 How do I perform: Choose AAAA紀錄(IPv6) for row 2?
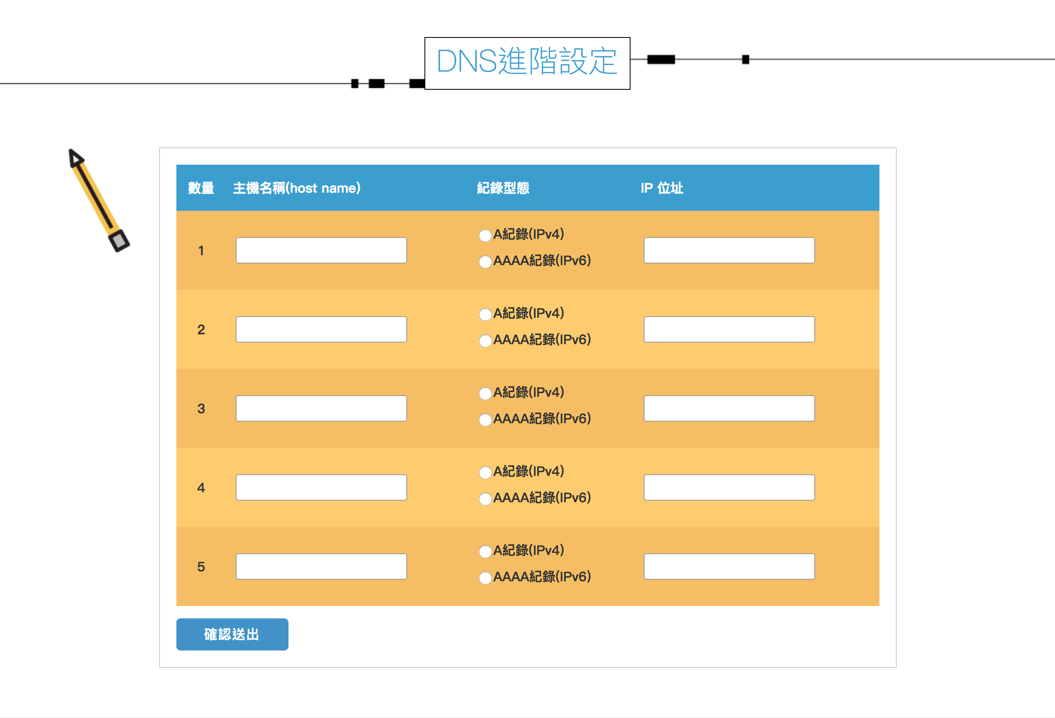tap(485, 340)
